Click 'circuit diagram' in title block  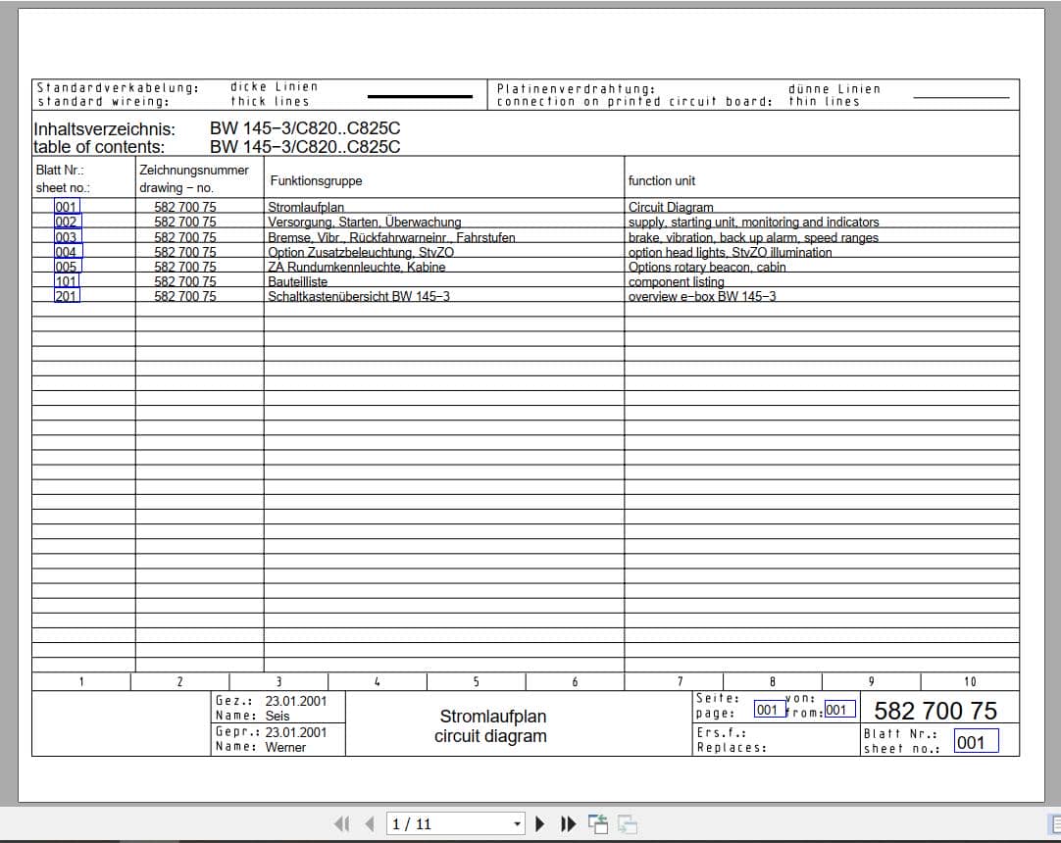490,736
